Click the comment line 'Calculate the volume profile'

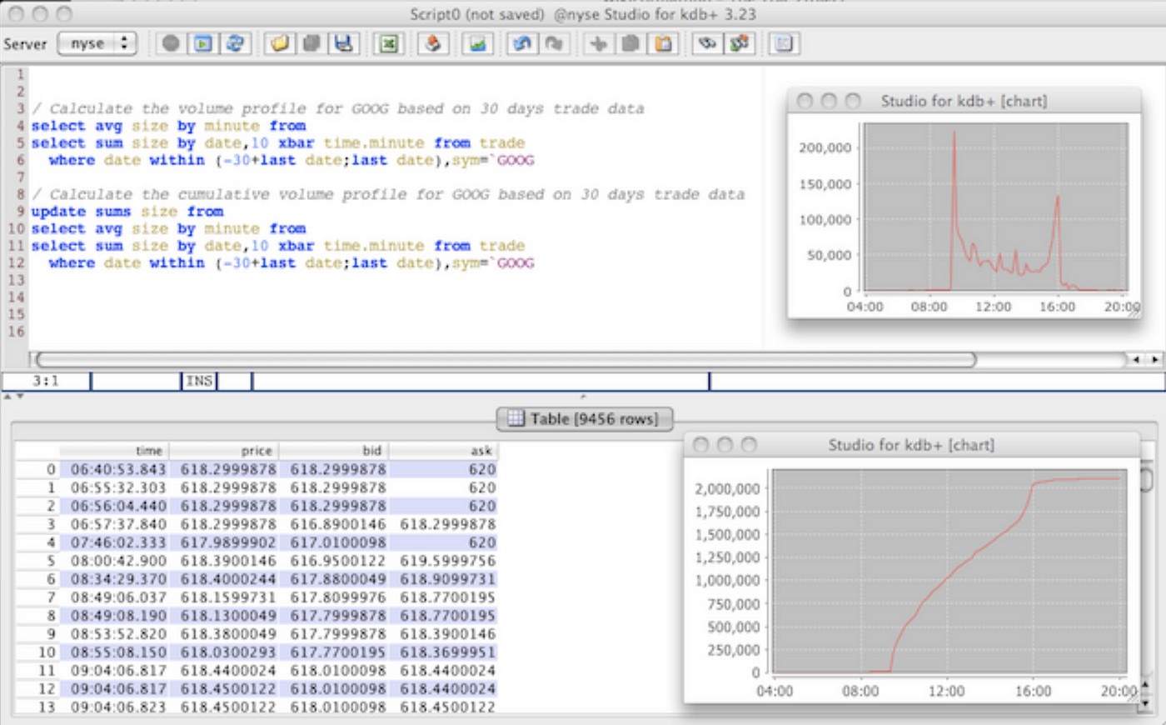click(x=337, y=108)
